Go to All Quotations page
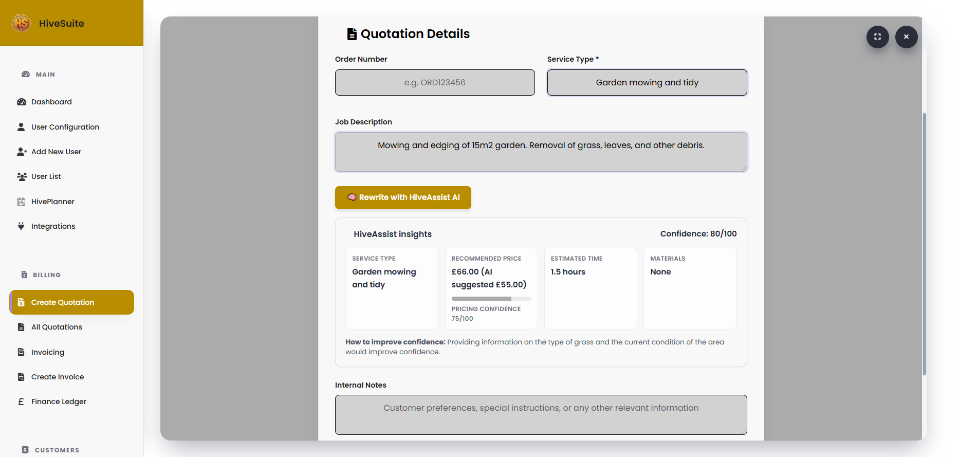Image resolution: width=959 pixels, height=457 pixels. (57, 327)
